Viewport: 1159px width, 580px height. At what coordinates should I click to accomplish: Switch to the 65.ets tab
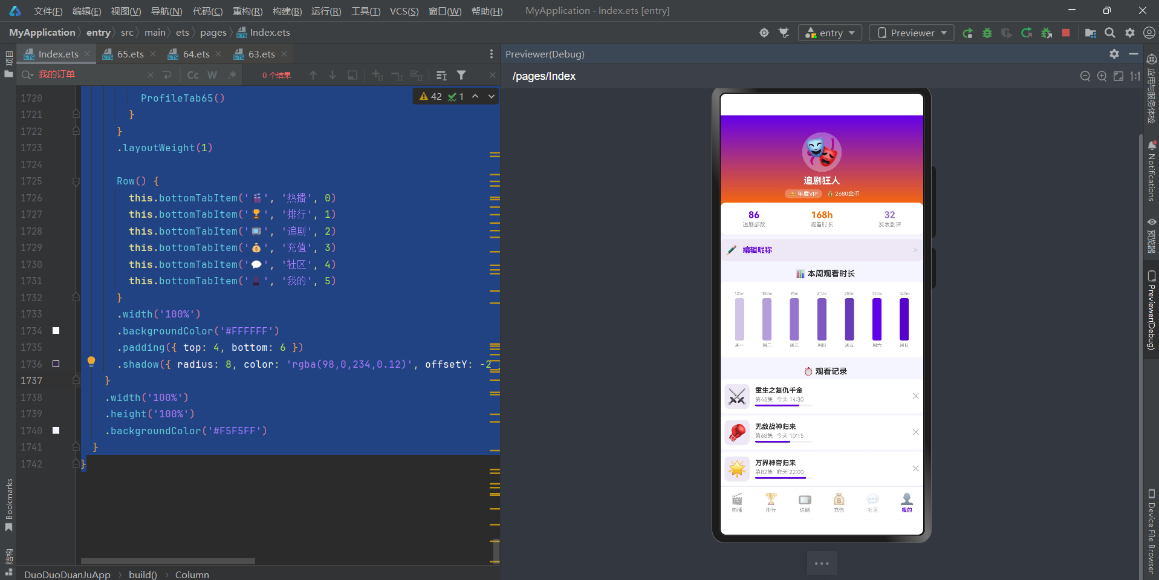(130, 54)
